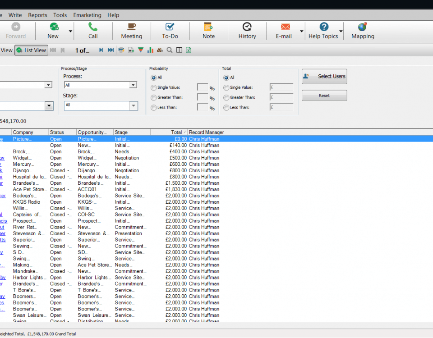Expand the E-mail dropdown arrow
Viewport: 433px width, 338px height.
coord(302,31)
